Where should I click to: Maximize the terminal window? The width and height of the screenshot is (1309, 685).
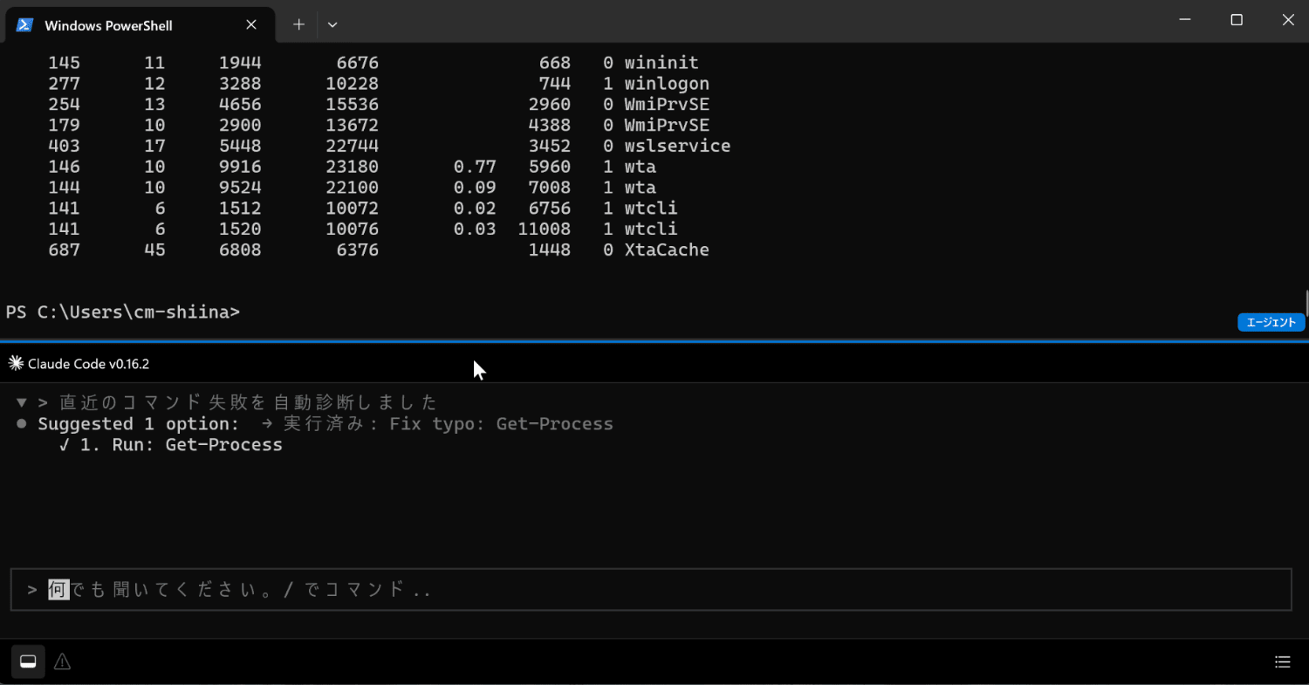coord(1237,20)
